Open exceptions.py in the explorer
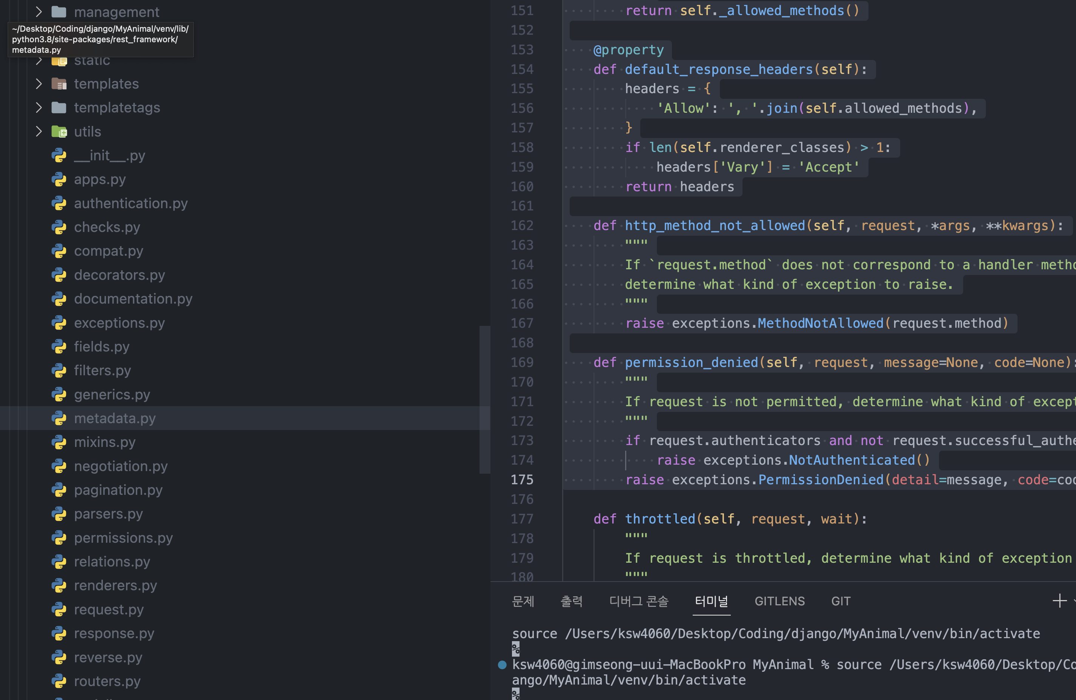1076x700 pixels. pyautogui.click(x=119, y=323)
